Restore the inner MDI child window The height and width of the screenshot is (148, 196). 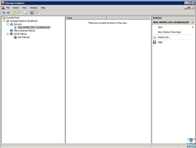(189, 8)
